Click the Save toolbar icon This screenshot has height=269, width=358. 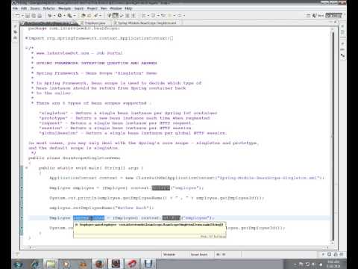28,16
